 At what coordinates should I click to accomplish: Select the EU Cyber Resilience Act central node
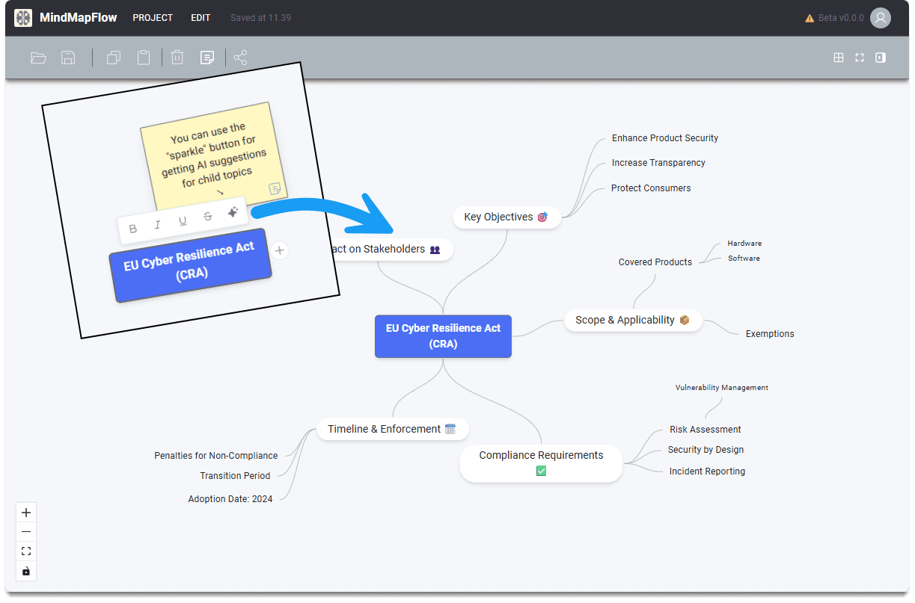(x=443, y=336)
